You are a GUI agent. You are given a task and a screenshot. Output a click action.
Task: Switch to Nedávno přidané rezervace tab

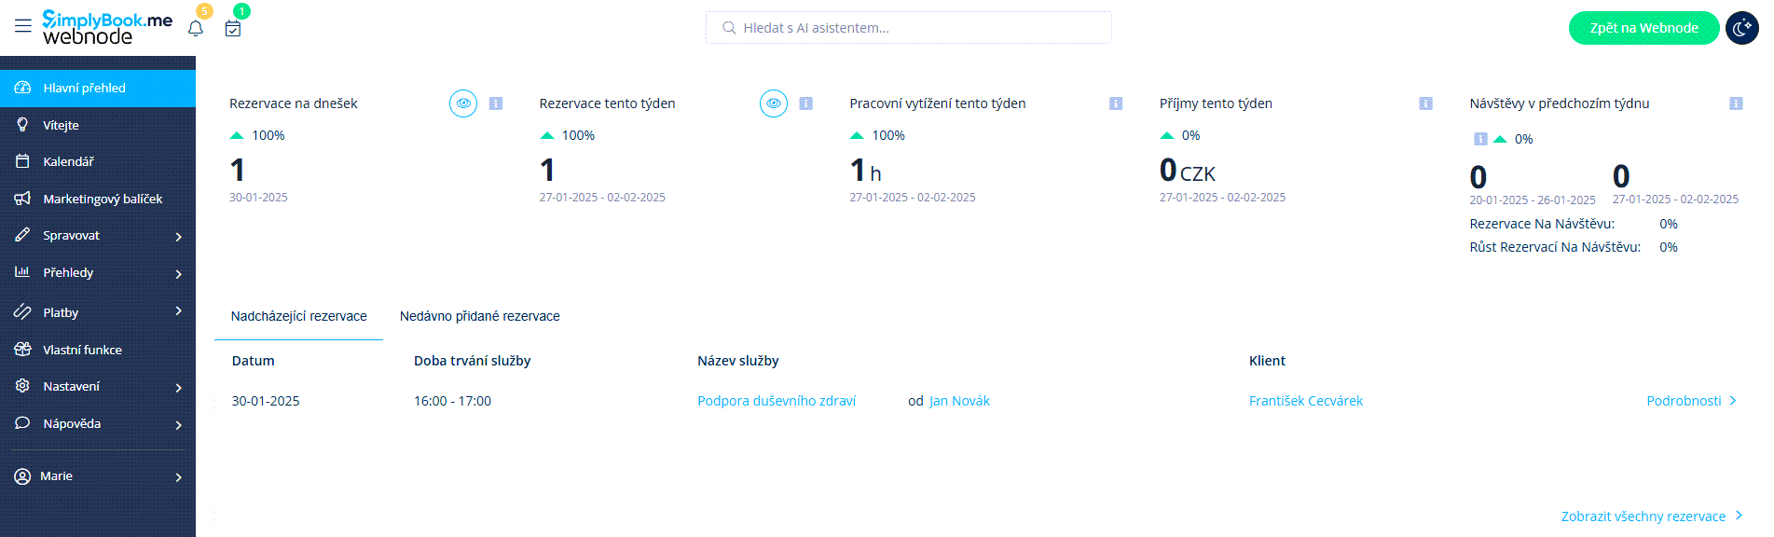[479, 316]
